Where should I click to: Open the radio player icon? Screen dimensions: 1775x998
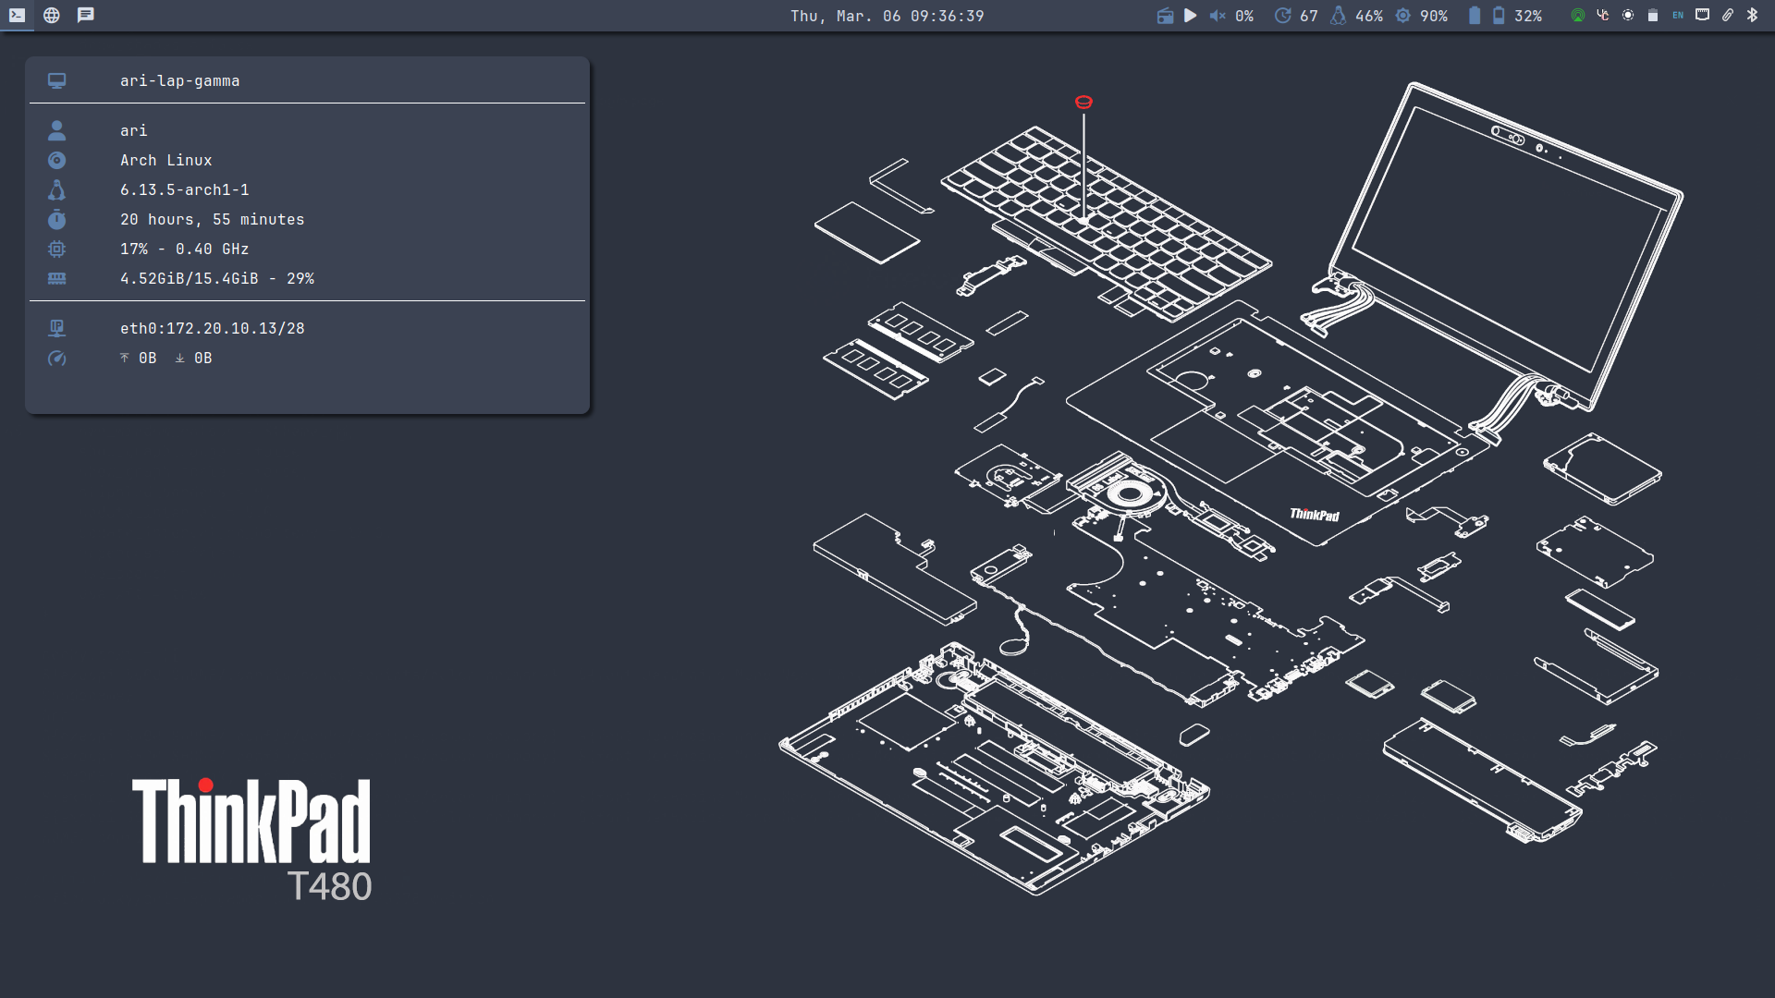point(1165,16)
